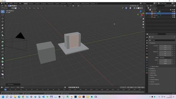Screen dimensions: 176x99
Task: Select the Spin tool
Action: click(2, 62)
